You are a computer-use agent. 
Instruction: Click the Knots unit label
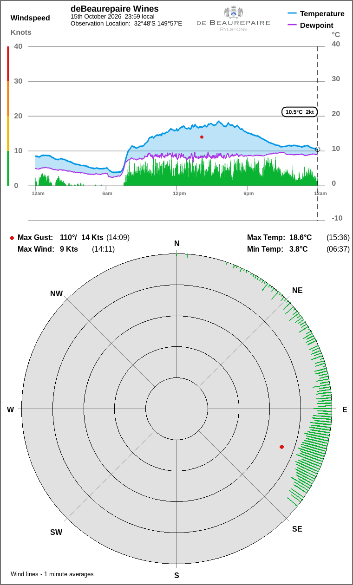tap(21, 32)
